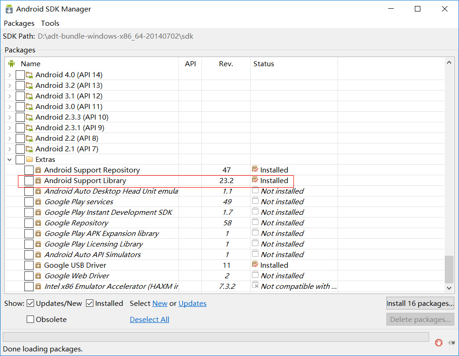
Task: Collapse the Extras folder node
Action: 10,160
